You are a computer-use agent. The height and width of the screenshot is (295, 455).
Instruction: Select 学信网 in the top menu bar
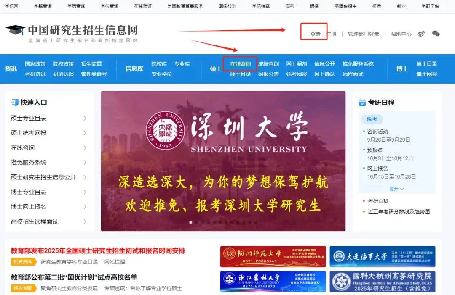point(11,6)
